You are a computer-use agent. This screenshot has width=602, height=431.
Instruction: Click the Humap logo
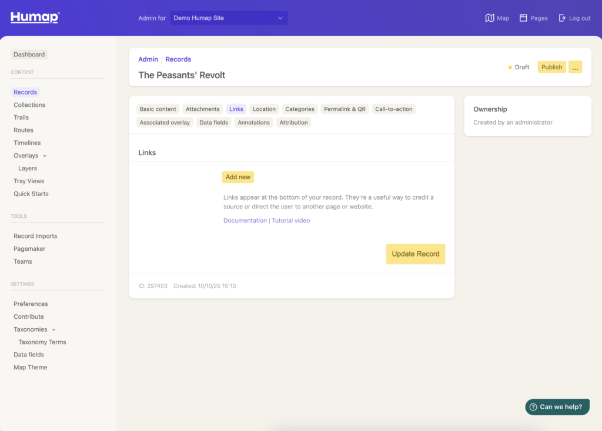click(x=35, y=17)
